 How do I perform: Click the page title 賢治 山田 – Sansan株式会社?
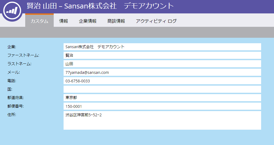(x=100, y=6)
